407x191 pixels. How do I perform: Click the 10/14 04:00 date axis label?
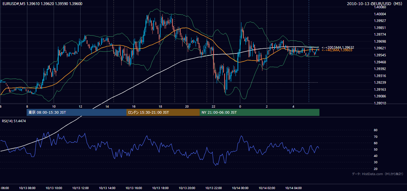click(293, 188)
